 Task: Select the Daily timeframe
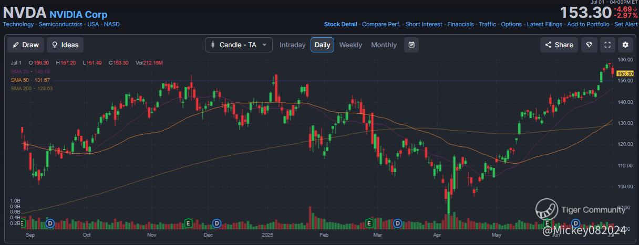pyautogui.click(x=322, y=45)
